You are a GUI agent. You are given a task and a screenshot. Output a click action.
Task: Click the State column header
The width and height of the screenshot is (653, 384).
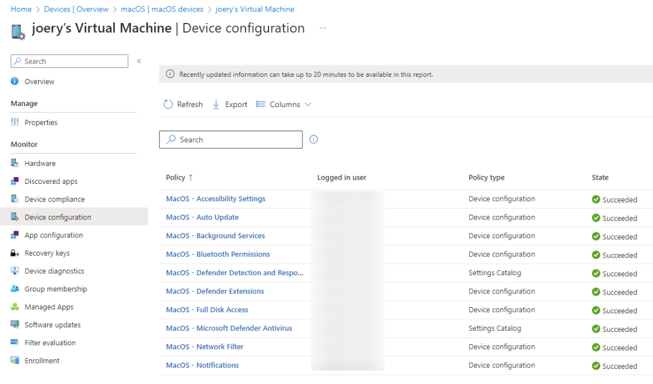600,177
